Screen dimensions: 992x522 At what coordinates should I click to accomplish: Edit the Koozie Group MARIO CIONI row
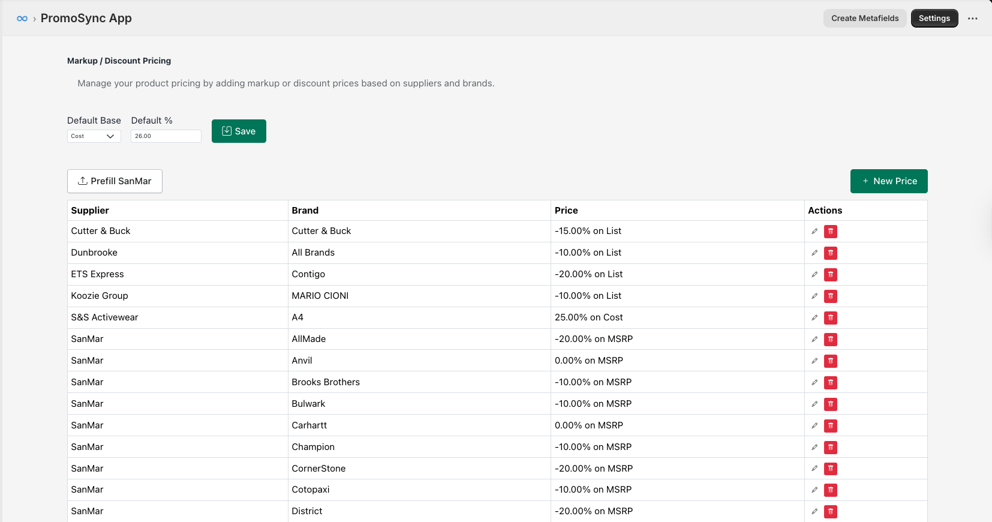(x=814, y=296)
